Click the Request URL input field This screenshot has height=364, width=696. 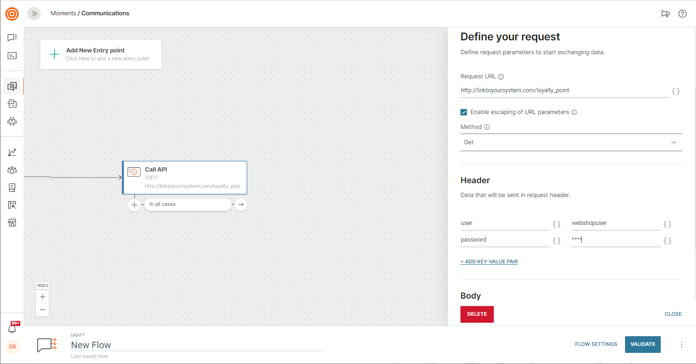tap(564, 91)
